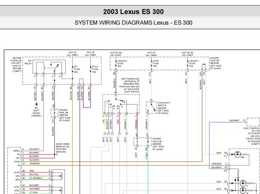This screenshot has height=194, width=260.
Task: Select the 'EPA' terminal label
Action: [17, 180]
